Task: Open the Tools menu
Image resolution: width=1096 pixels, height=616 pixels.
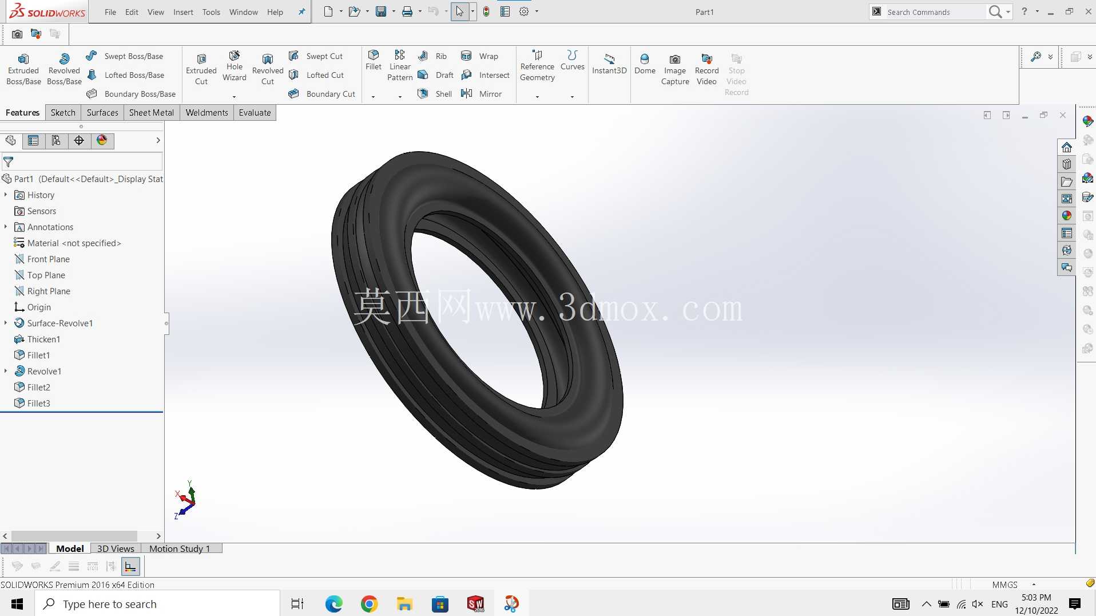Action: coord(211,12)
